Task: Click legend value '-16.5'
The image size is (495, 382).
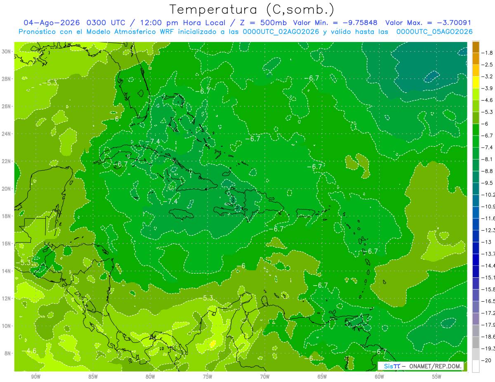Action: 488,301
